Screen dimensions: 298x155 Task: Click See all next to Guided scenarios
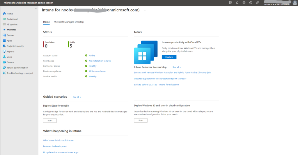pos(77,97)
